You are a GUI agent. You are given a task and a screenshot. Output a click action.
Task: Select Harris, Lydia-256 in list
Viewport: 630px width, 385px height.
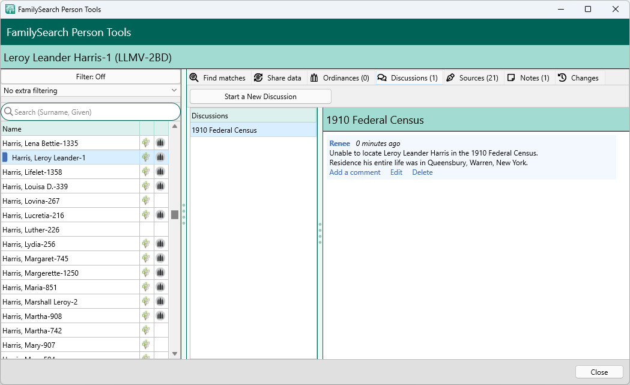70,244
